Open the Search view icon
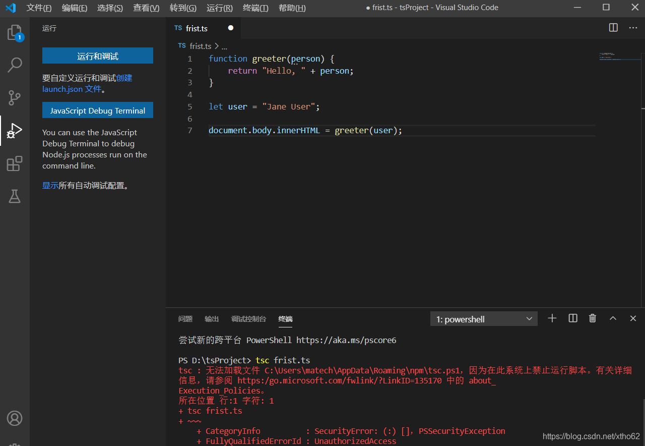The height and width of the screenshot is (446, 645). tap(15, 65)
